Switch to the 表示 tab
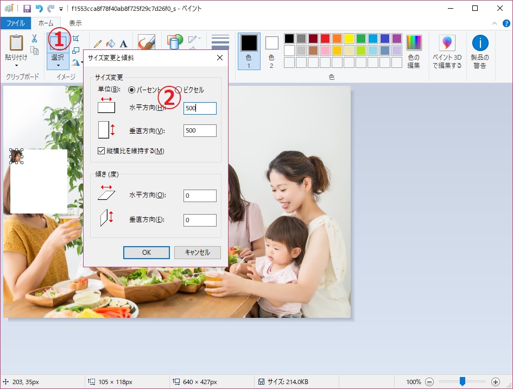 [x=74, y=23]
